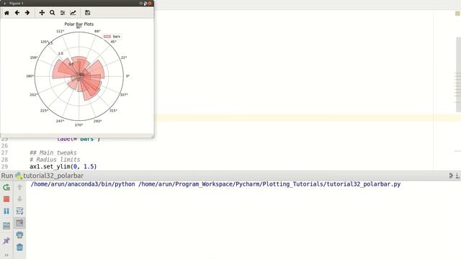Viewport: 461px width, 259px height.
Task: Activate the Pan axes tool
Action: (x=42, y=13)
